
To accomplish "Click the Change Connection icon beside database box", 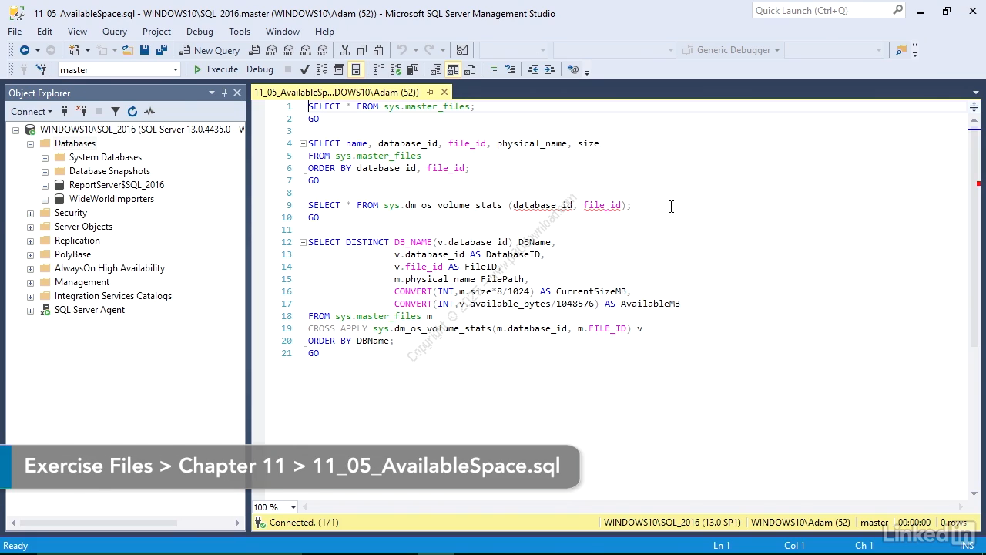I will click(x=41, y=69).
